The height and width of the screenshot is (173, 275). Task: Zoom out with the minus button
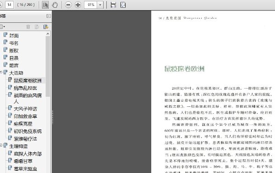pos(68,5)
